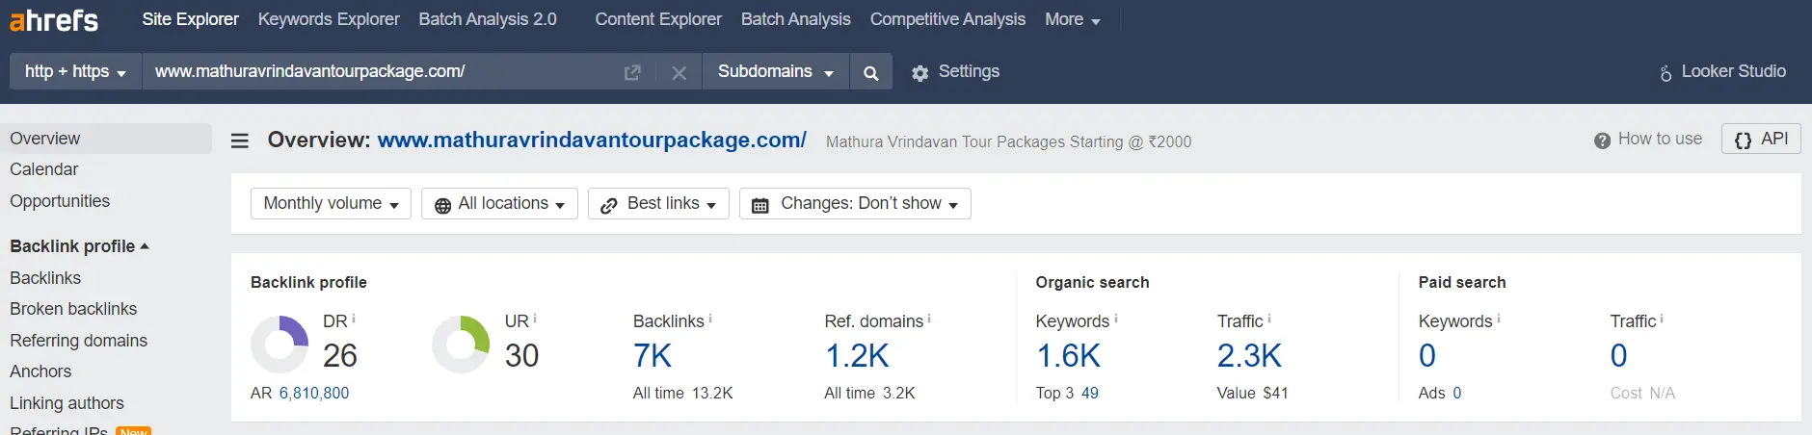Switch to Keywords Explorer tab
The height and width of the screenshot is (435, 1812).
coord(329,19)
